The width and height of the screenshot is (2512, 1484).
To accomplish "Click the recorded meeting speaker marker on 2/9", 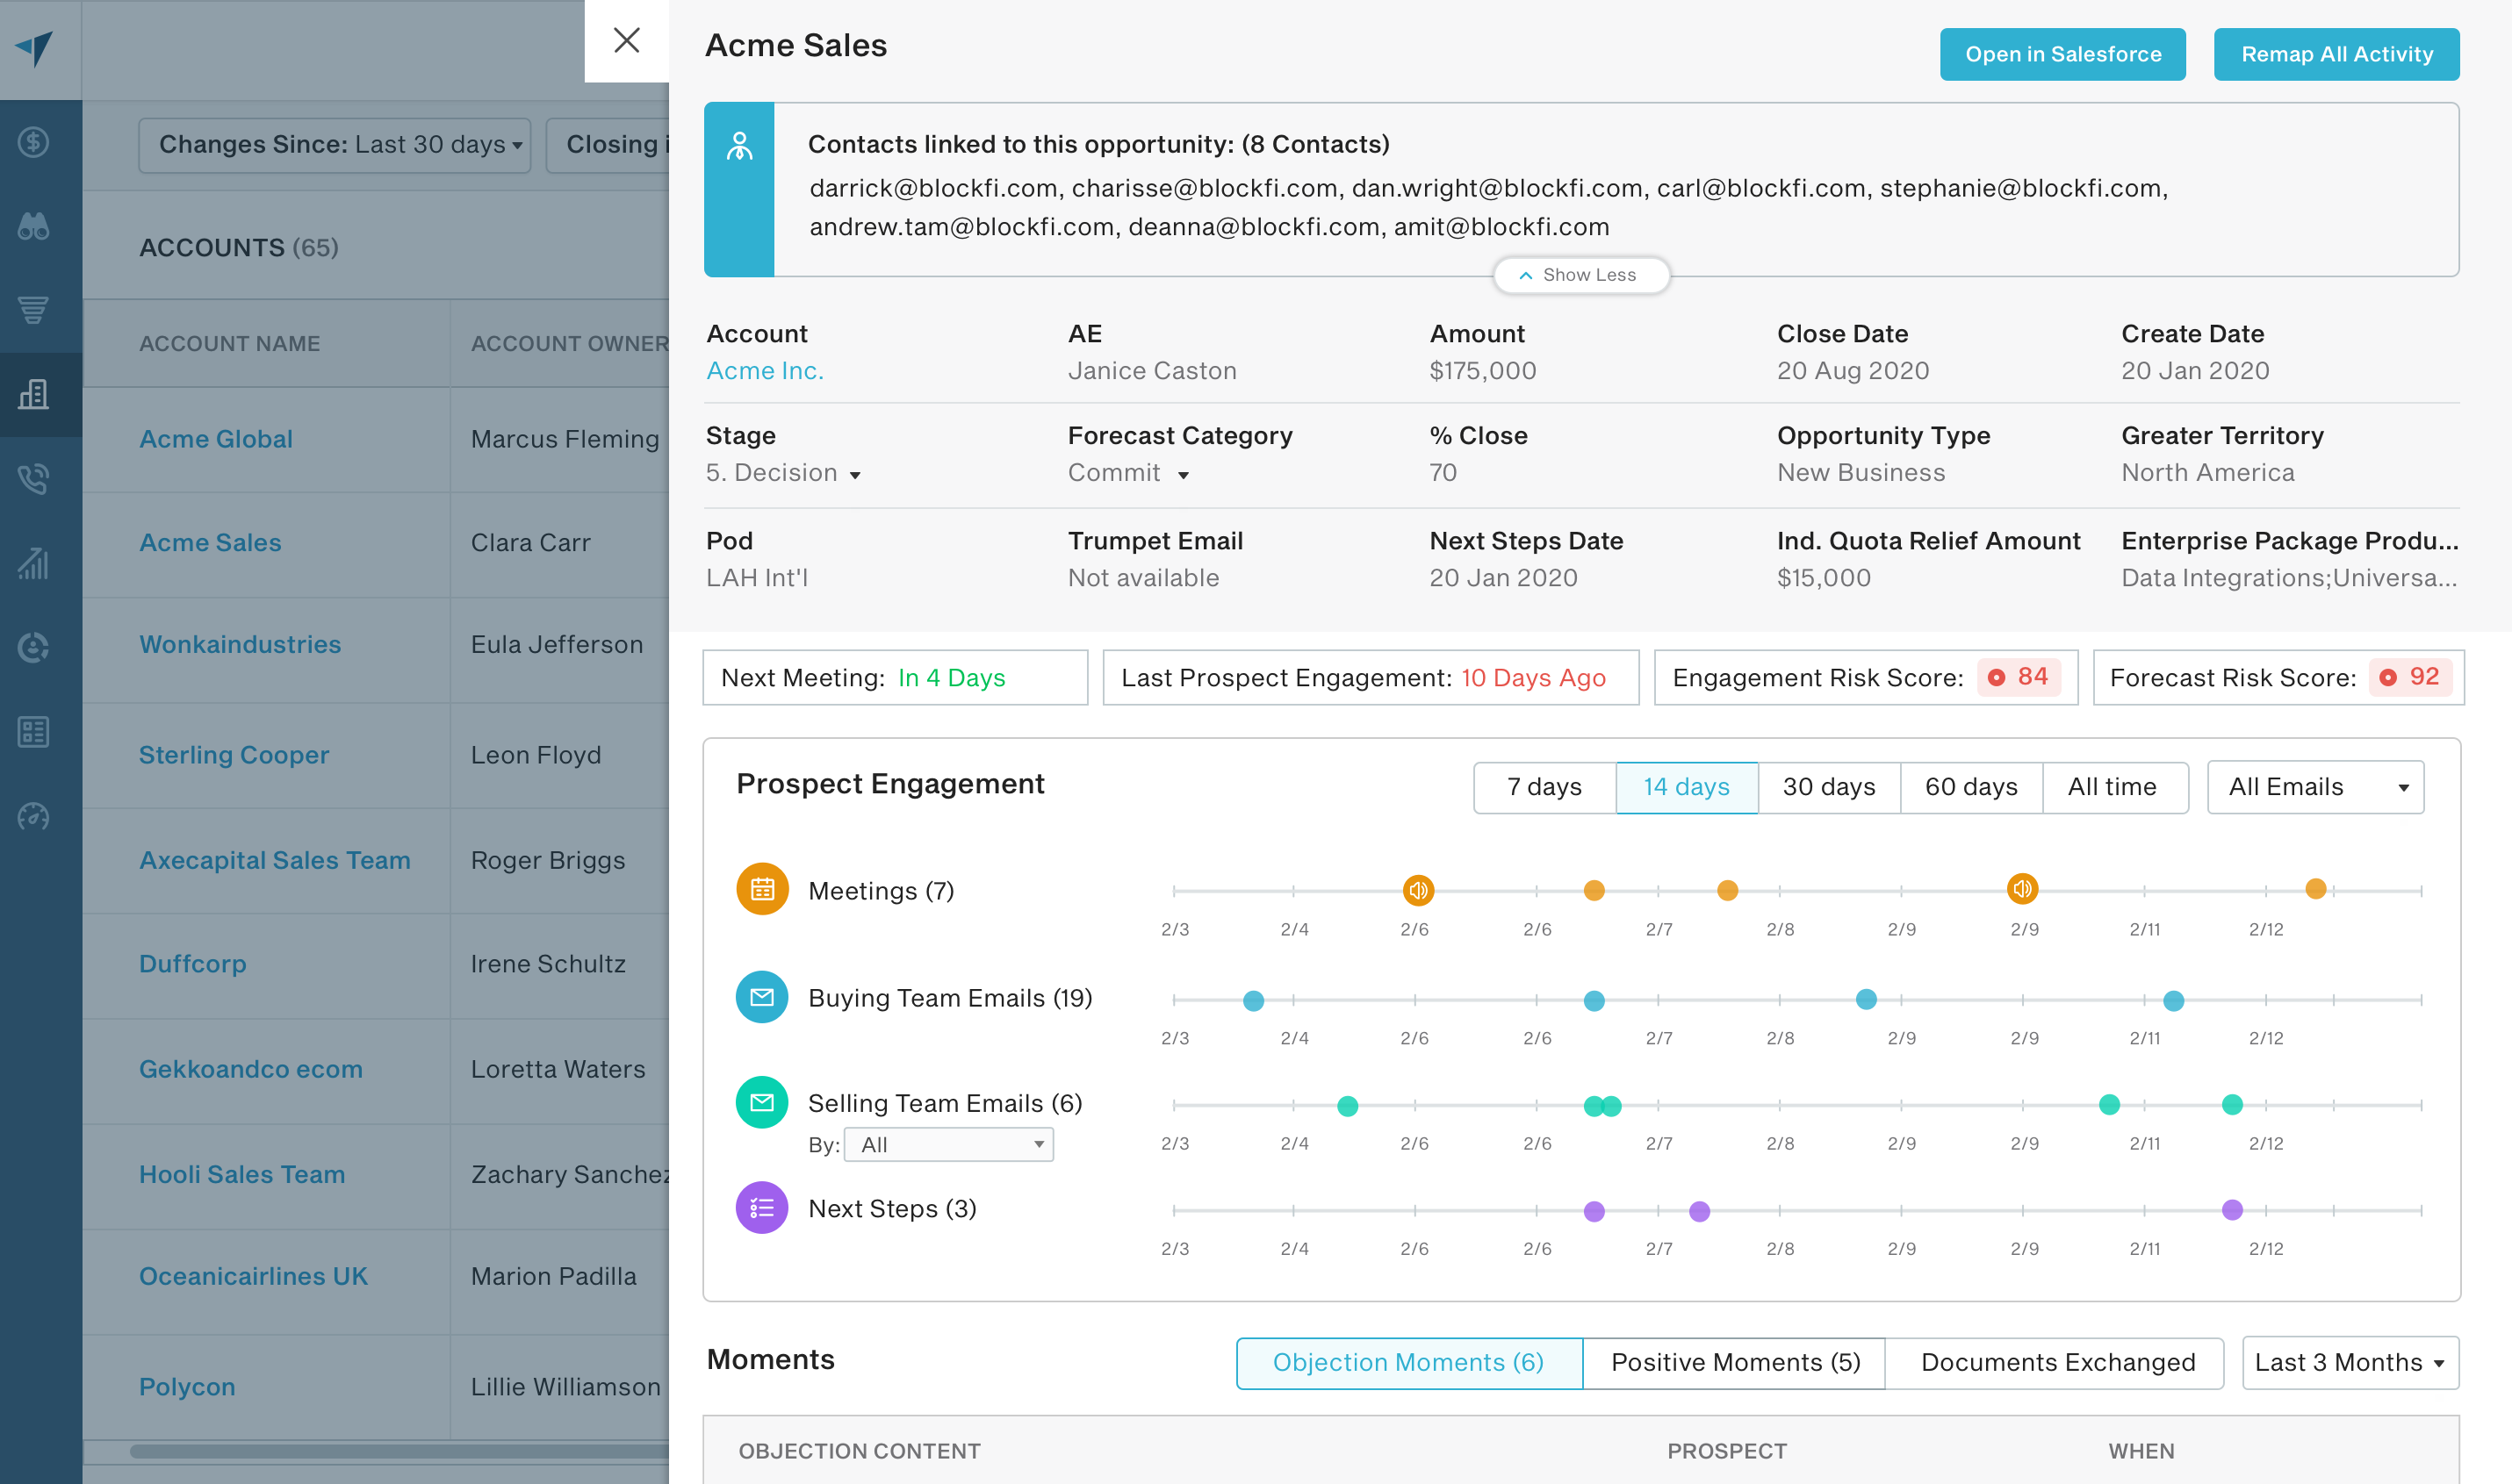I will (2022, 888).
